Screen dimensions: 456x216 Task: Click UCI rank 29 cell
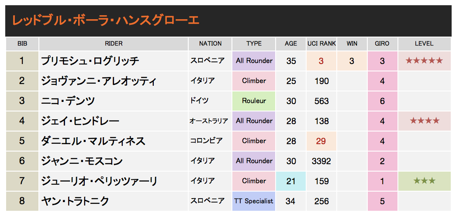tap(321, 141)
